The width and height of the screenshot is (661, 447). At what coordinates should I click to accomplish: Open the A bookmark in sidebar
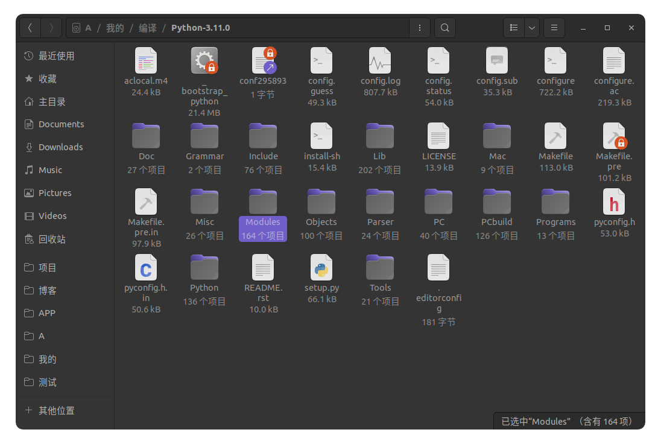tap(65, 336)
